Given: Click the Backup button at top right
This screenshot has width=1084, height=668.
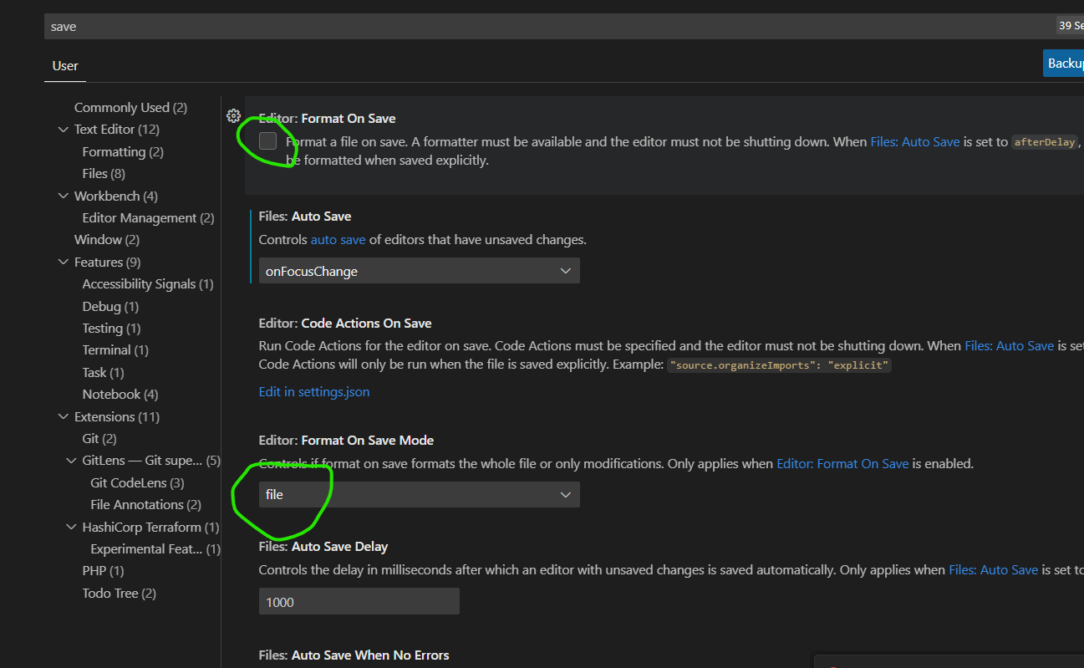Looking at the screenshot, I should point(1064,64).
